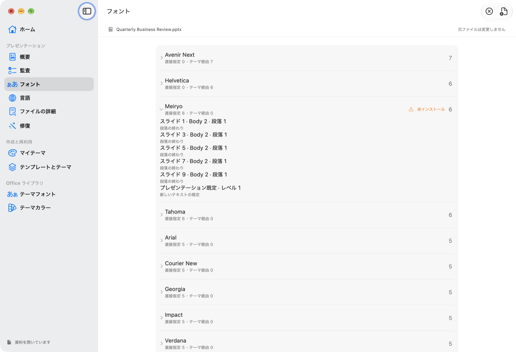Expand the Verdana font row
The height and width of the screenshot is (352, 516).
(162, 344)
